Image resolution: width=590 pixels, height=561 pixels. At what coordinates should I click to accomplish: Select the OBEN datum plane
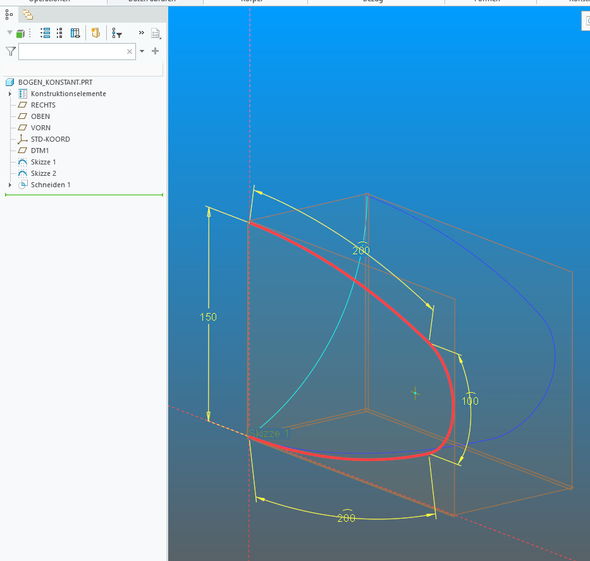[40, 116]
